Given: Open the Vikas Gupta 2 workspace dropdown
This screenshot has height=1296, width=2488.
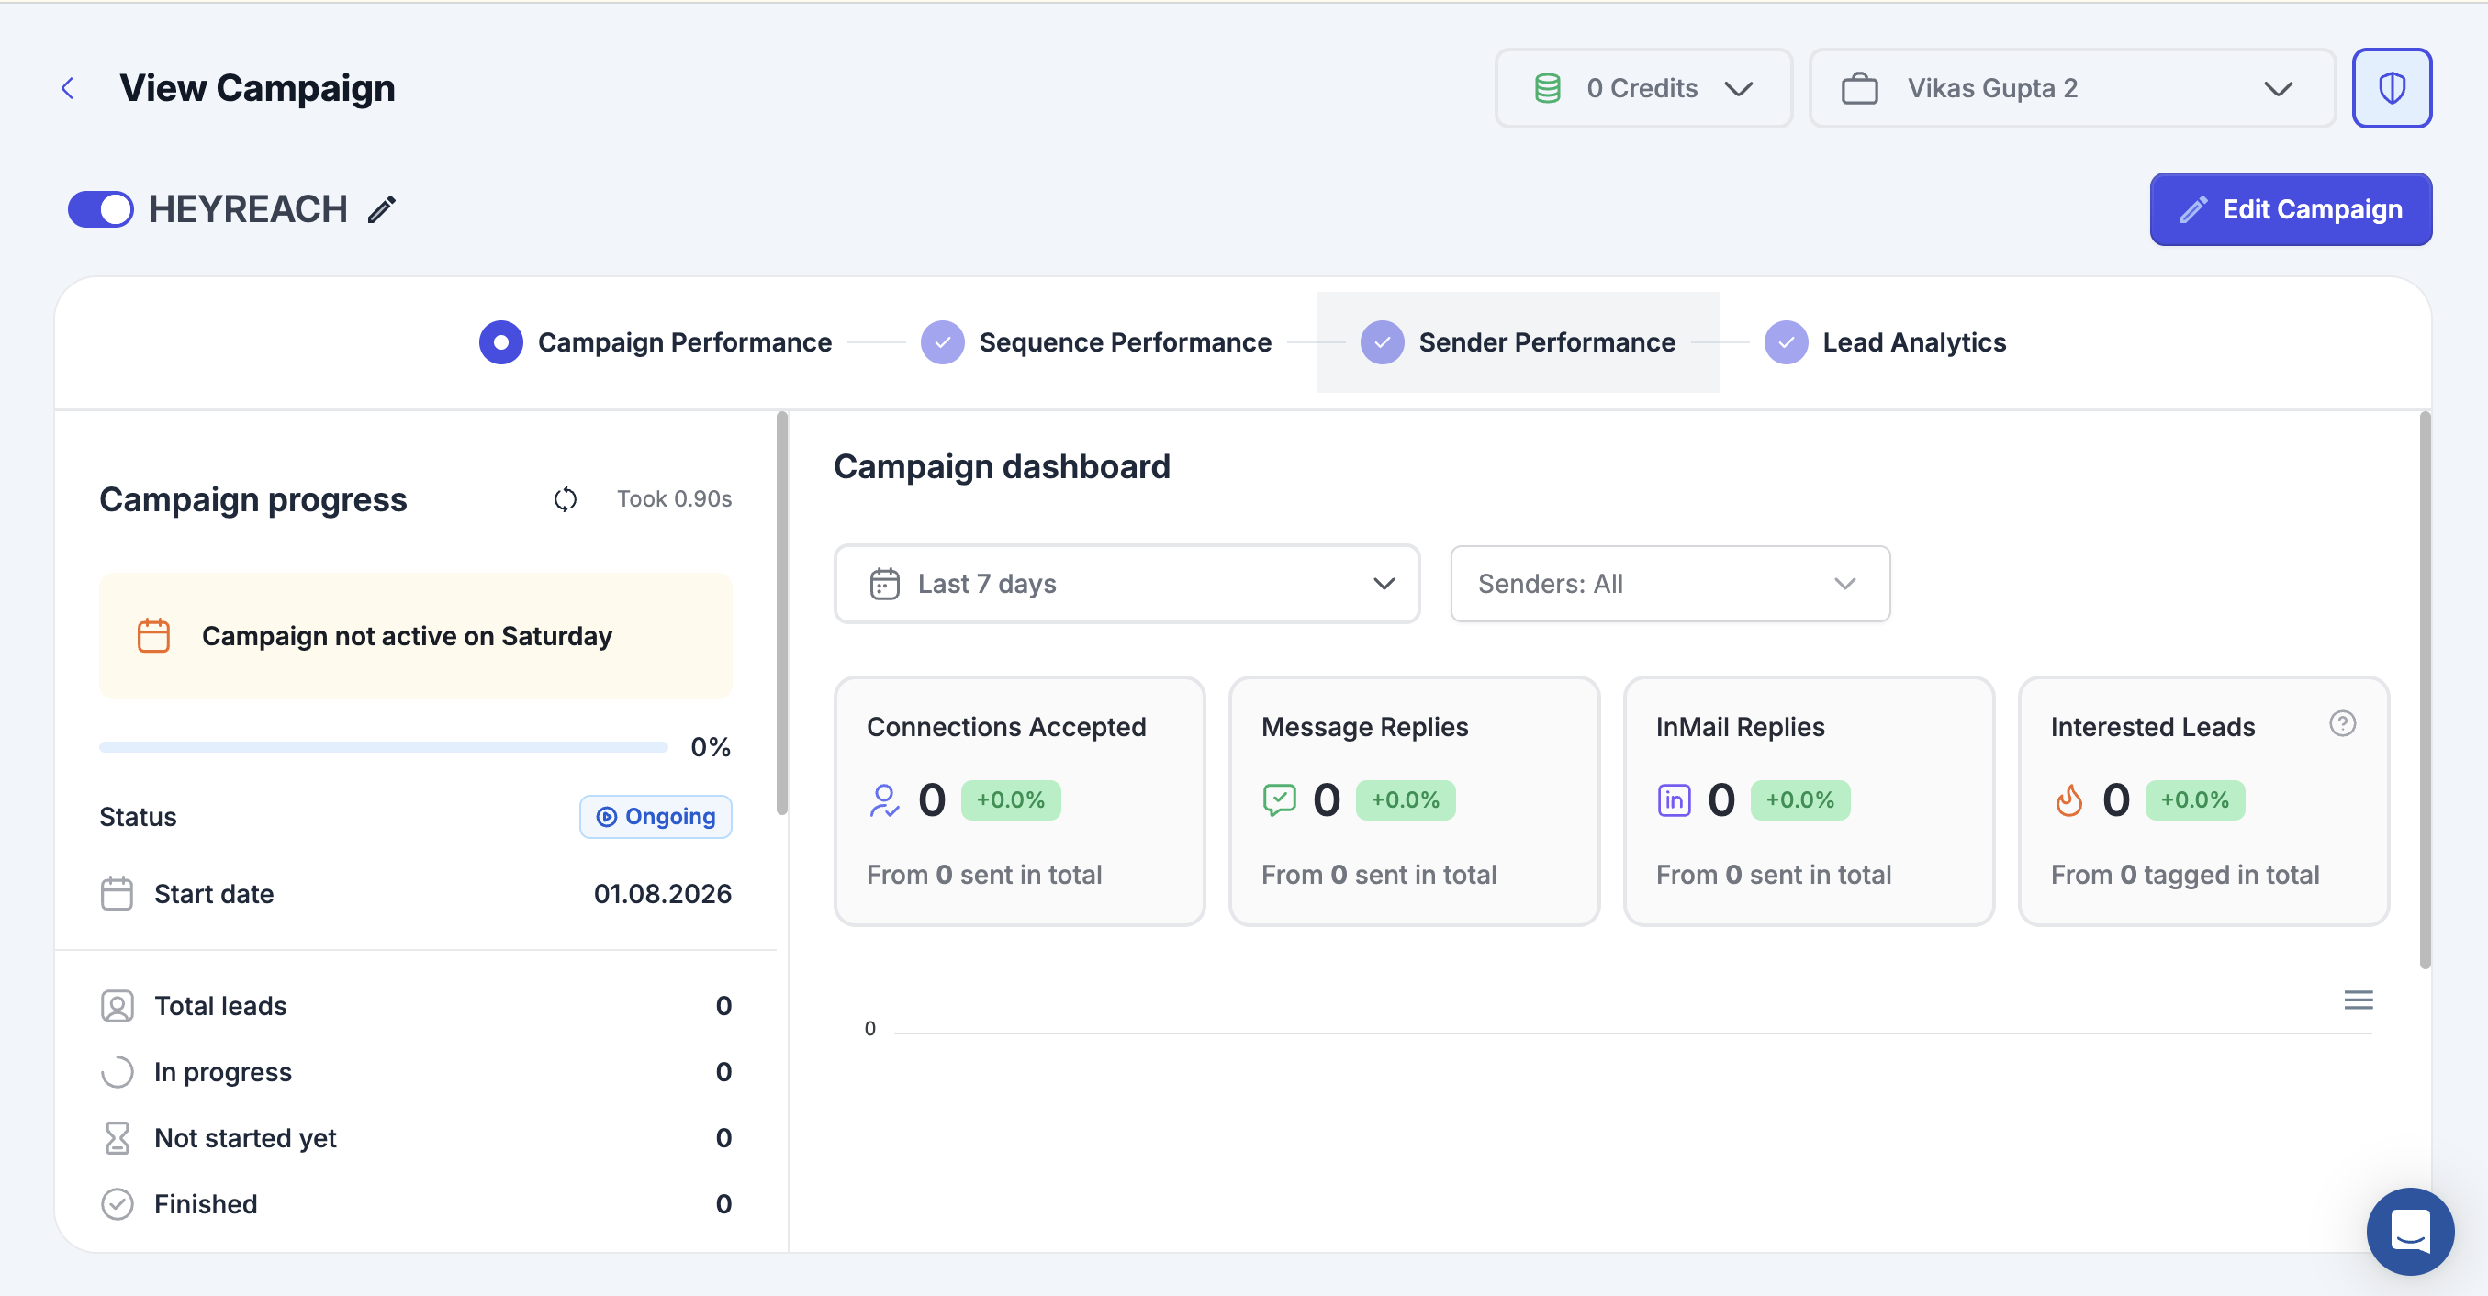Looking at the screenshot, I should tap(2072, 89).
